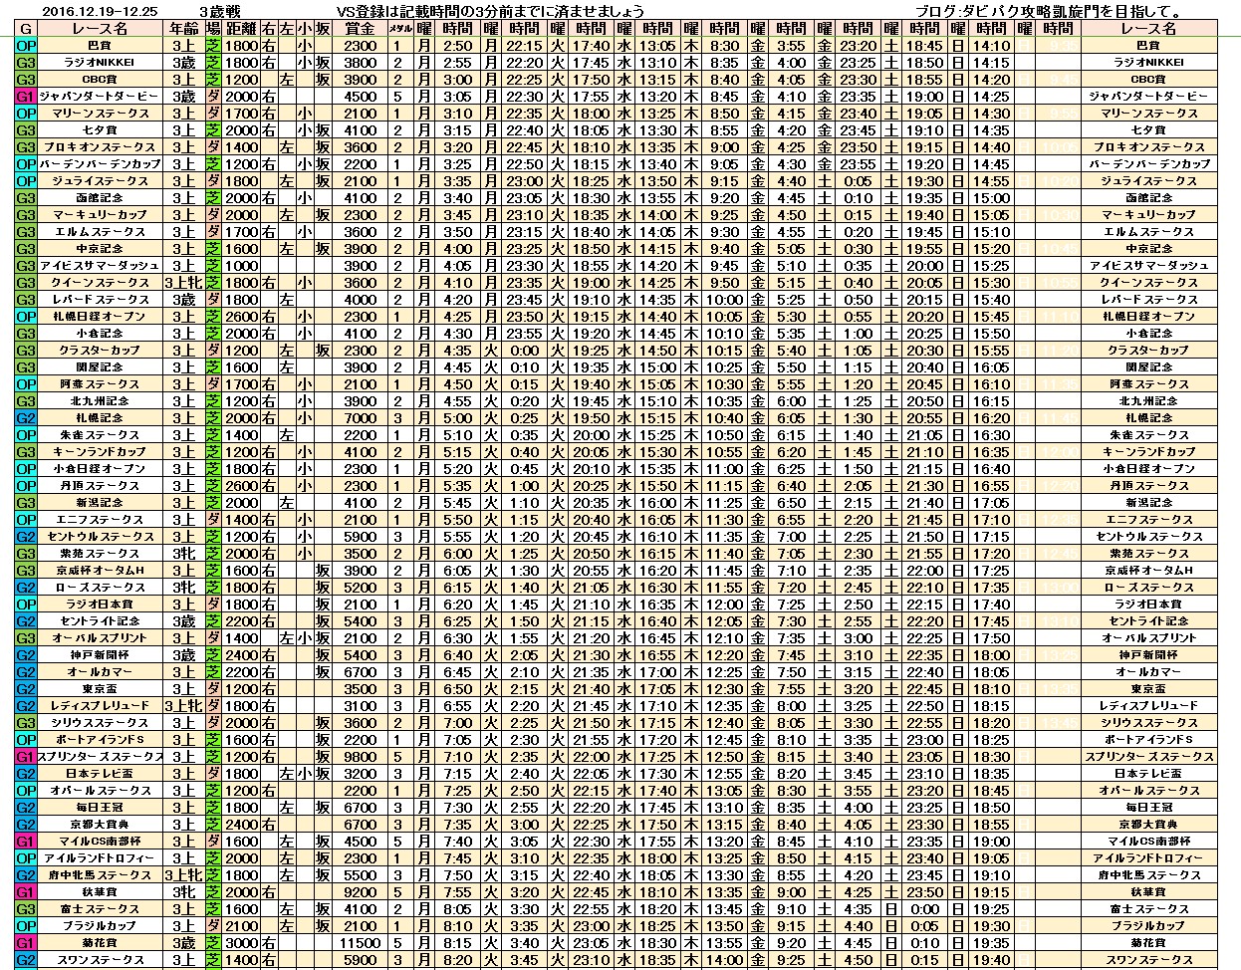Select the prize cell '3800'
This screenshot has height=970, width=1241.
click(x=360, y=63)
